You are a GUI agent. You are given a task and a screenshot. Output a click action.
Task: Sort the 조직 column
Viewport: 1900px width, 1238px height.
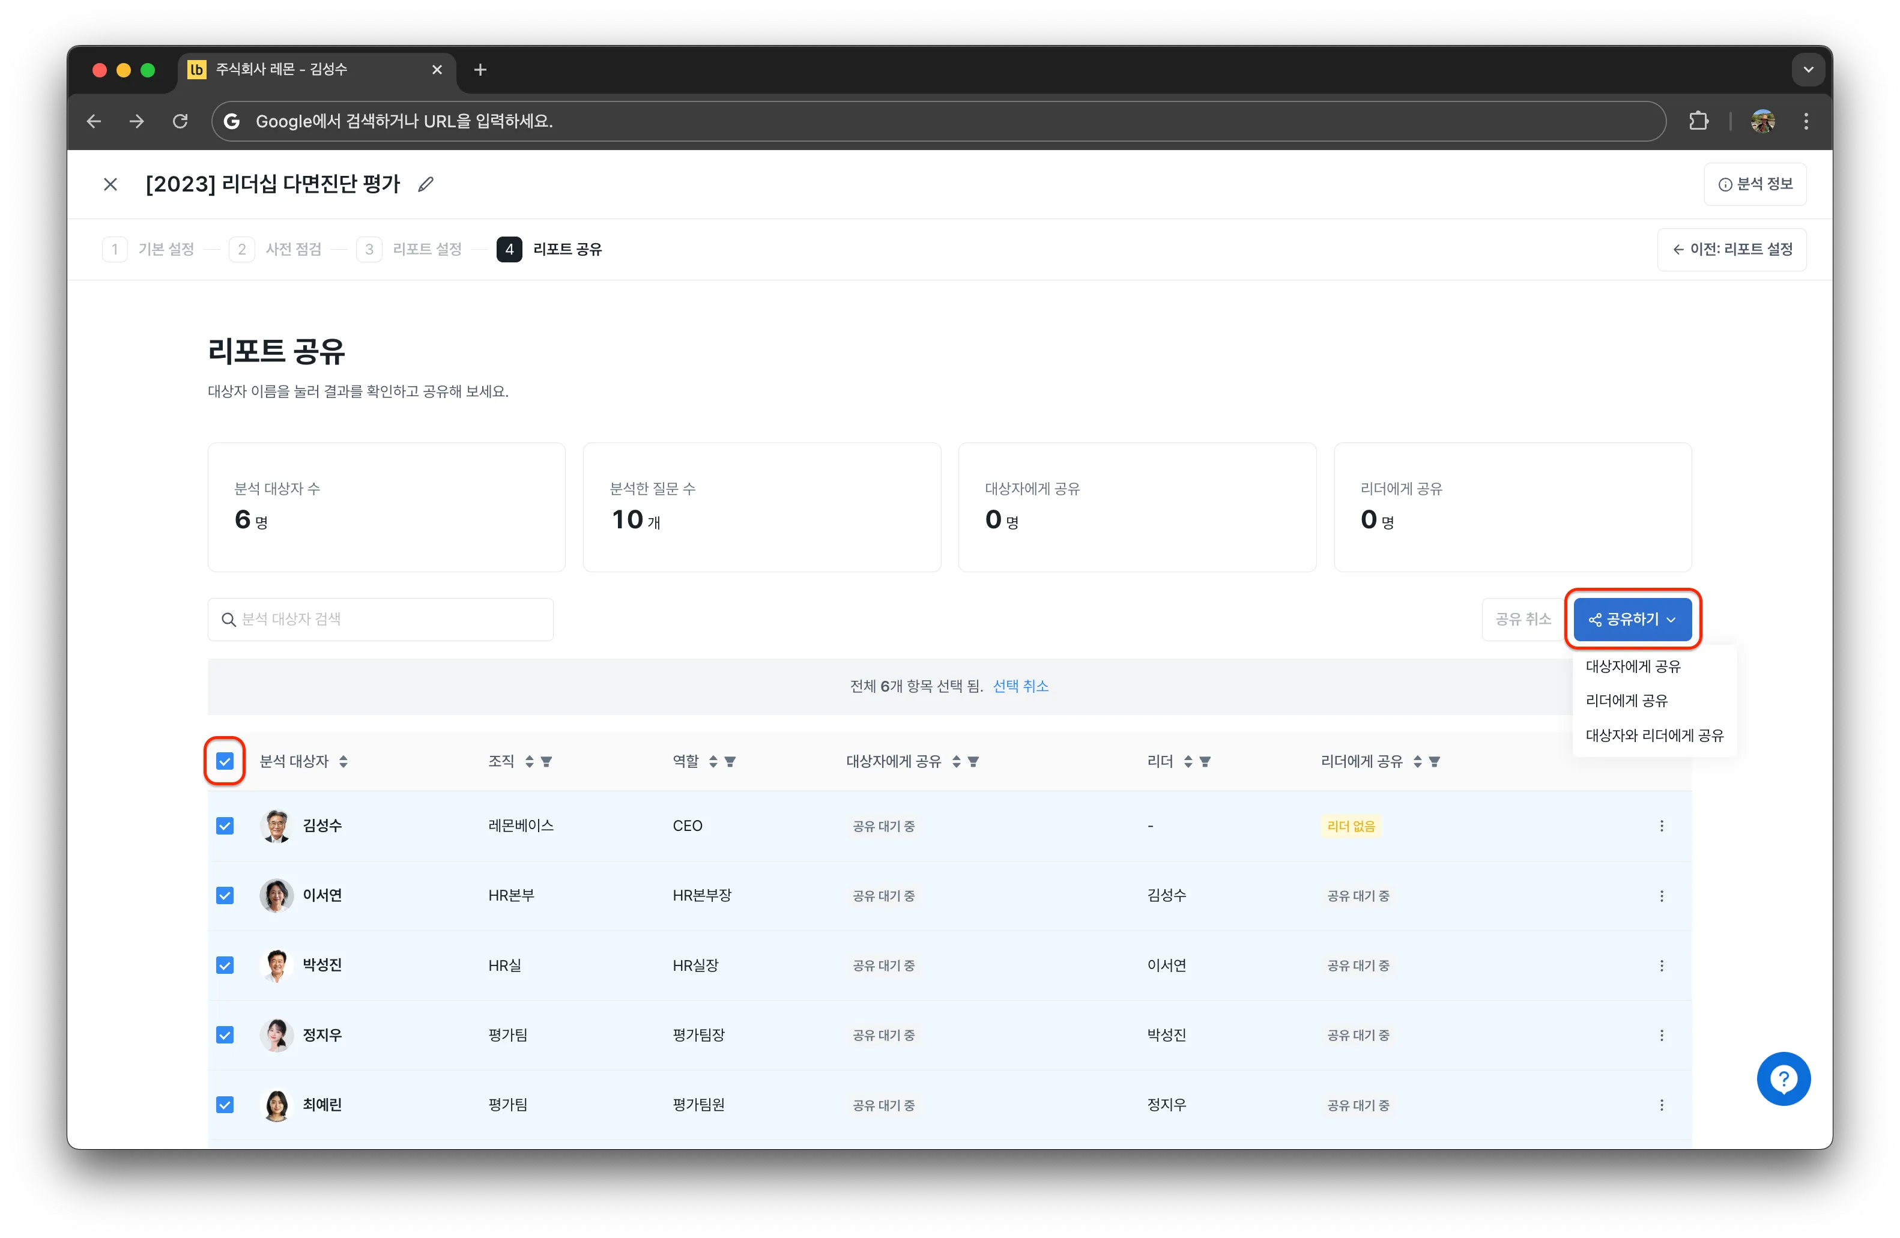coord(529,761)
